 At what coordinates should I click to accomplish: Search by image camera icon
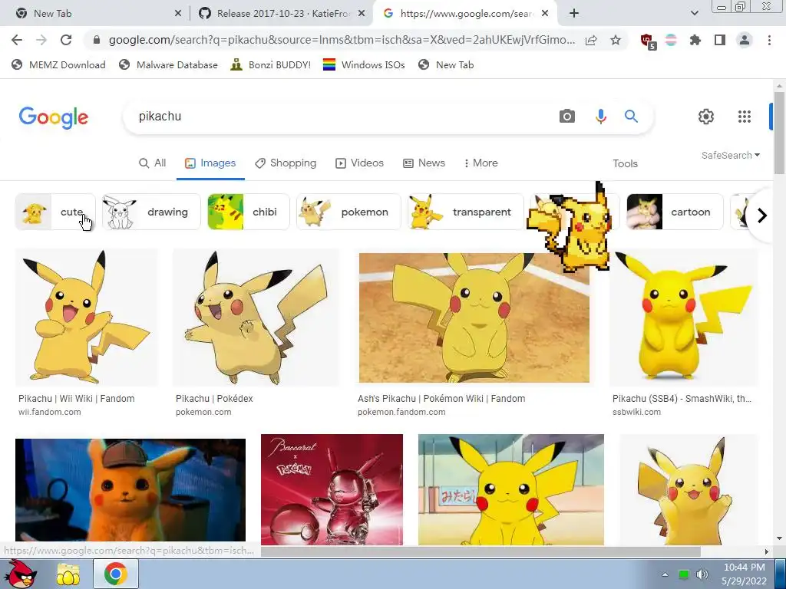[567, 117]
